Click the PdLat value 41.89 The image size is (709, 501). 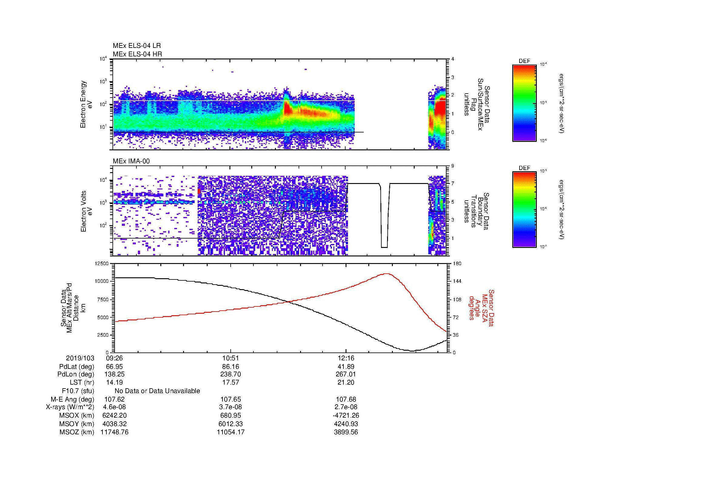(x=346, y=367)
